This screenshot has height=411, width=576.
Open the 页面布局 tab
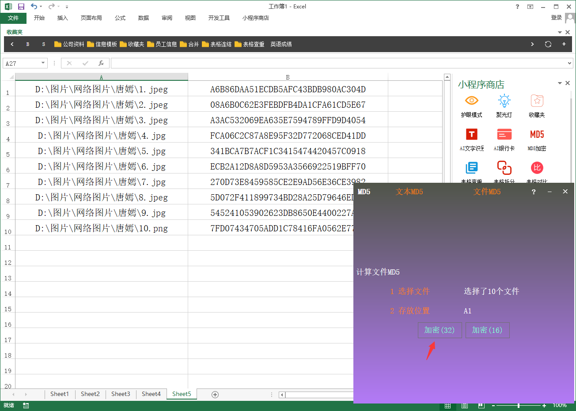click(x=91, y=18)
